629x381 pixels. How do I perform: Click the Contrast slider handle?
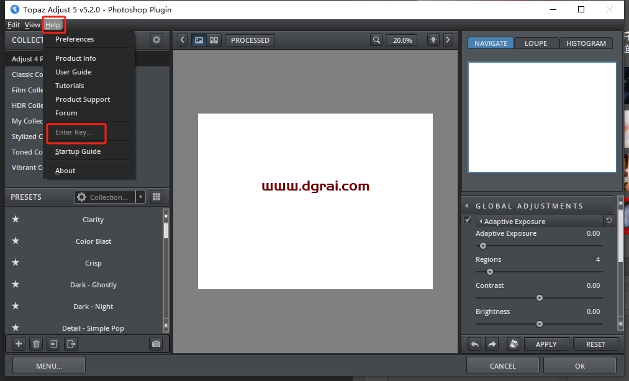(x=540, y=298)
